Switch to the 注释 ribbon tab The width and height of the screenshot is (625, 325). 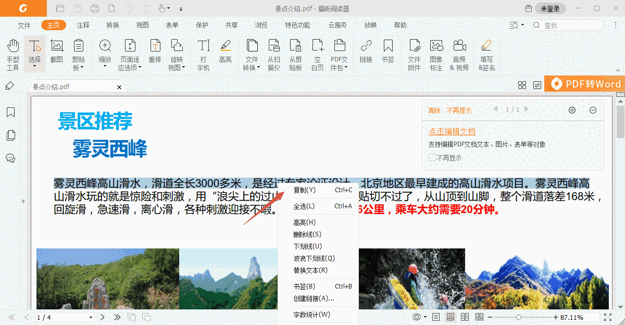pyautogui.click(x=83, y=24)
